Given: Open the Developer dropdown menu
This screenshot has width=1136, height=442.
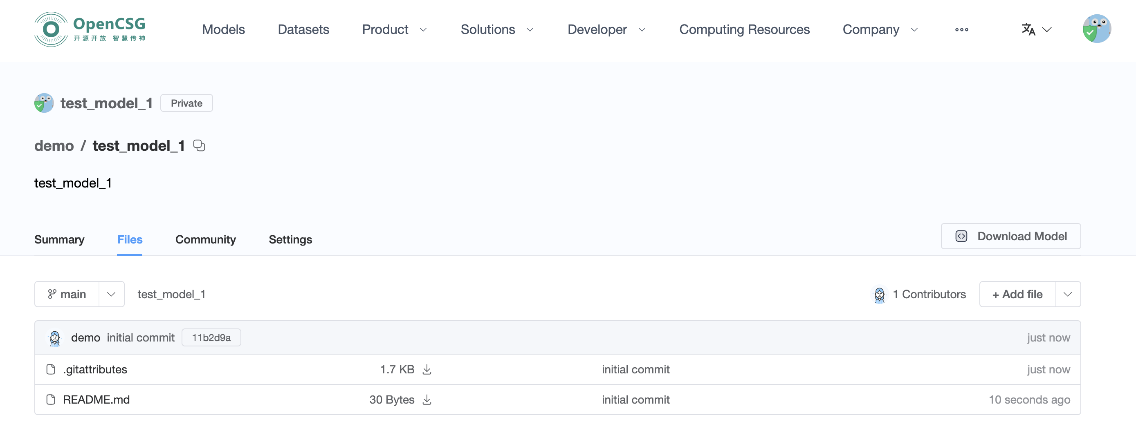Looking at the screenshot, I should click(606, 29).
